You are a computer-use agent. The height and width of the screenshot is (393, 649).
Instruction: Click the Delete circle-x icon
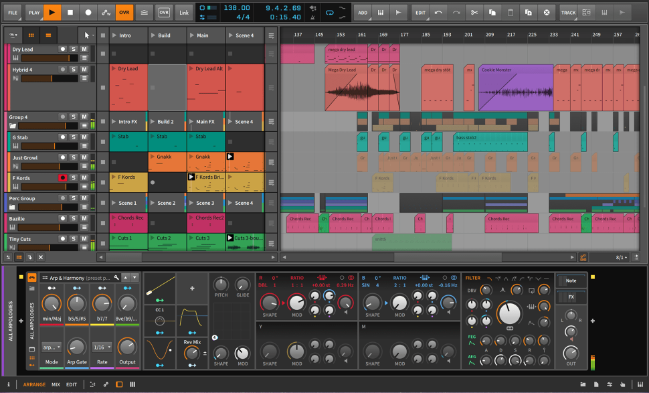(x=547, y=13)
